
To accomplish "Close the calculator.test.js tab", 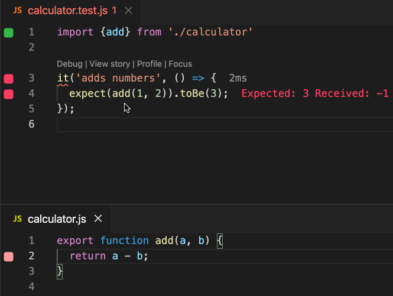I will (129, 11).
